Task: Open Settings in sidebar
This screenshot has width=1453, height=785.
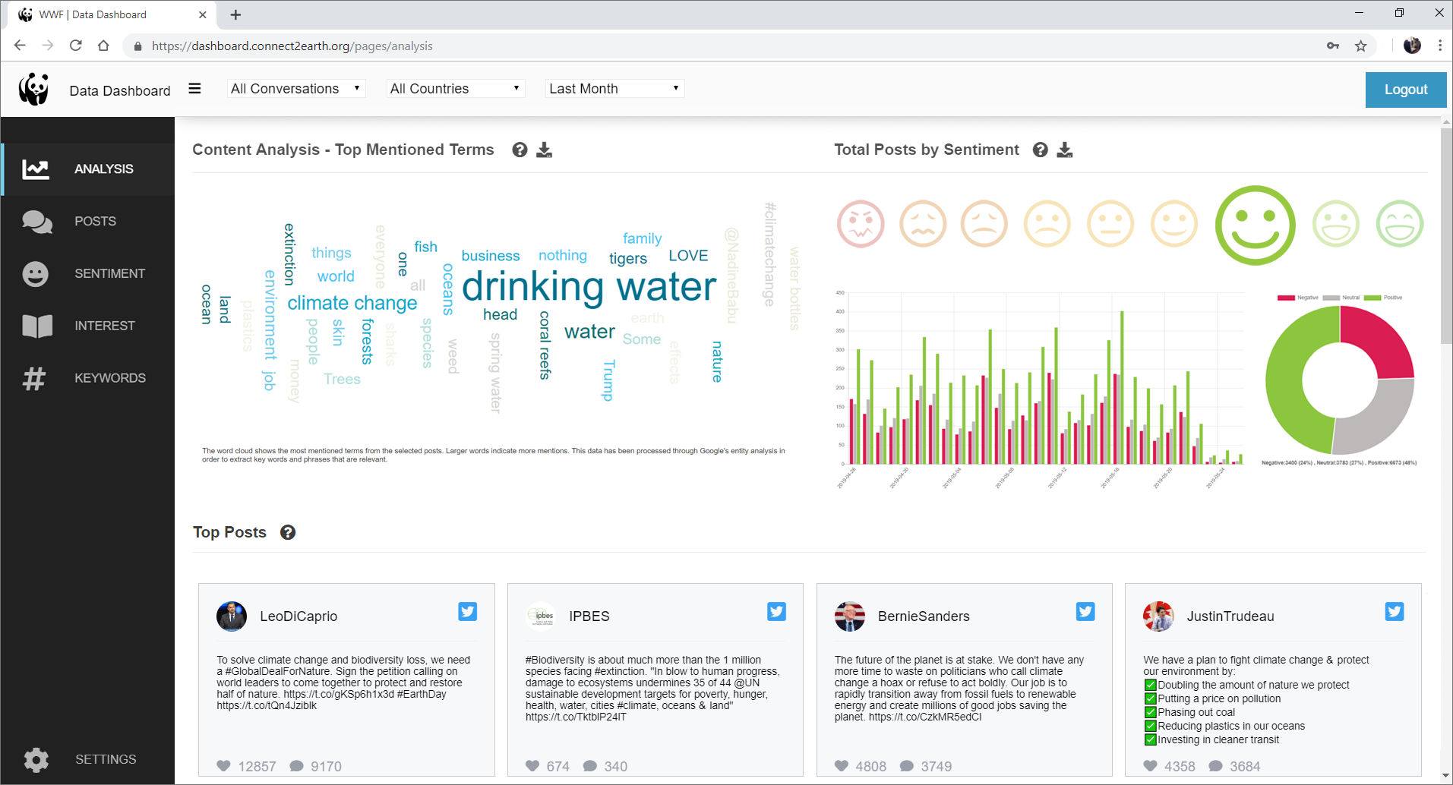Action: 87,759
